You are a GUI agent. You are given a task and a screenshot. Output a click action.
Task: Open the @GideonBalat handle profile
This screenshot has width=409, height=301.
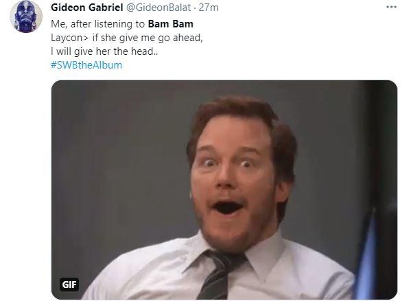[159, 8]
